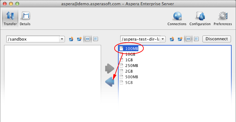The width and height of the screenshot is (236, 122).
Task: Click the 1GB file's document icon
Action: pos(121,60)
